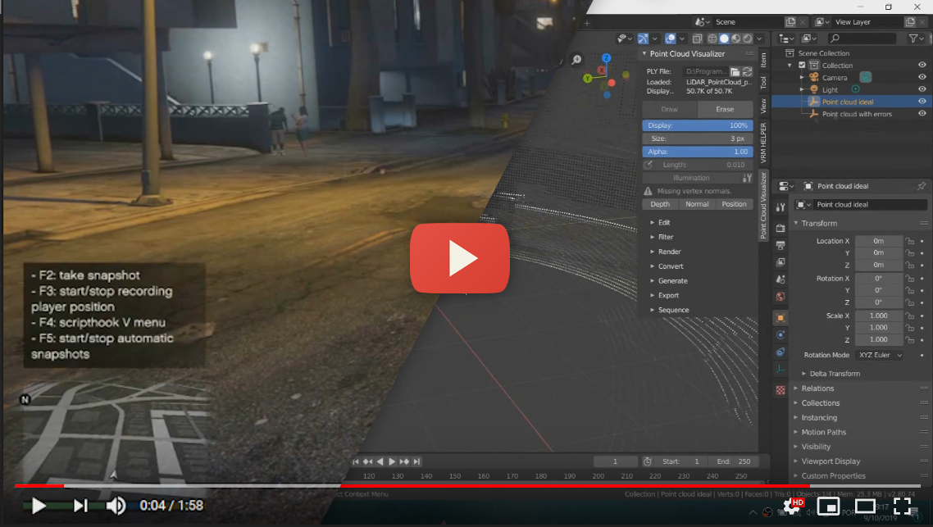
Task: Open the World properties tab icon
Action: pos(781,296)
